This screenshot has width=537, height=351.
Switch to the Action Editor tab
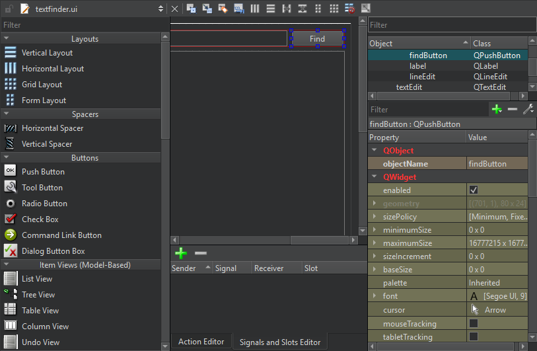tap(201, 342)
